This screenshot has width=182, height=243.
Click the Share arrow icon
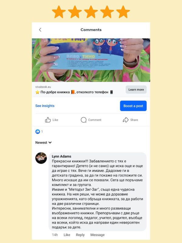click(126, 120)
